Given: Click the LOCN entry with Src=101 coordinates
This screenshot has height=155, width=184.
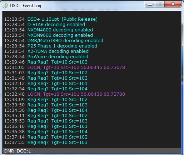Looking at the screenshot, I should tap(65, 94).
